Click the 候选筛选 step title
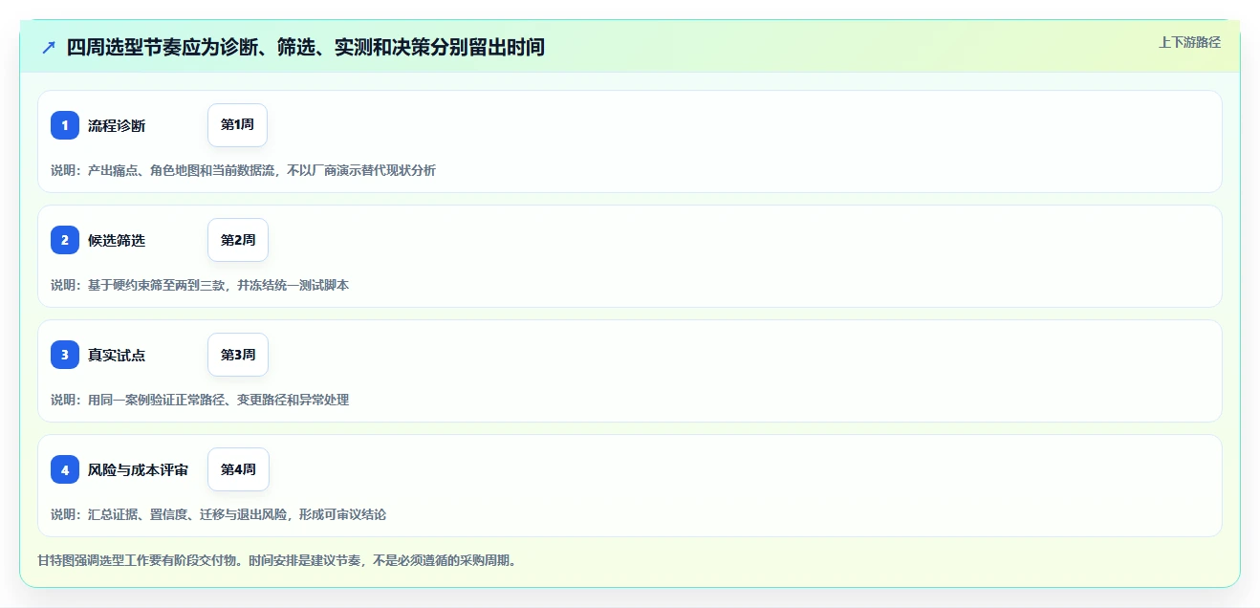 point(117,240)
